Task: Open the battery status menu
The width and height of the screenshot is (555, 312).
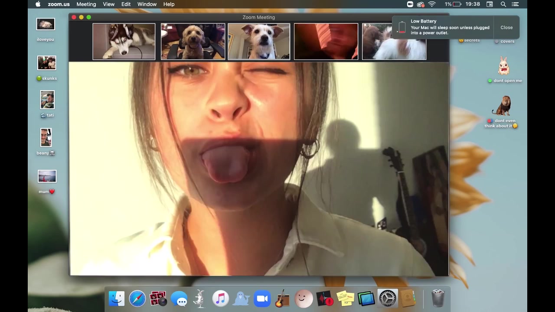Action: click(453, 4)
